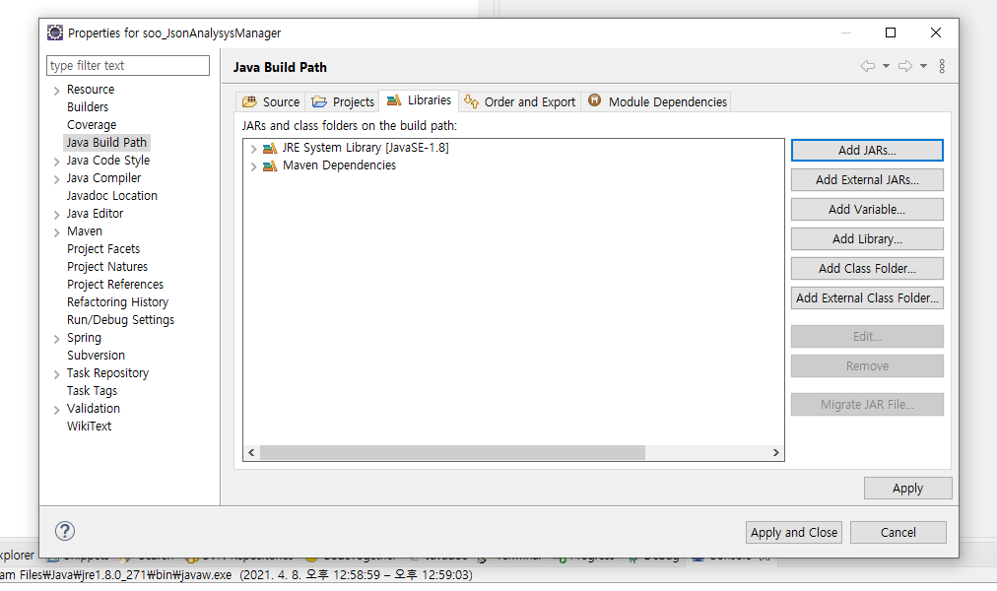
Task: Click the Cancel button
Action: point(897,533)
